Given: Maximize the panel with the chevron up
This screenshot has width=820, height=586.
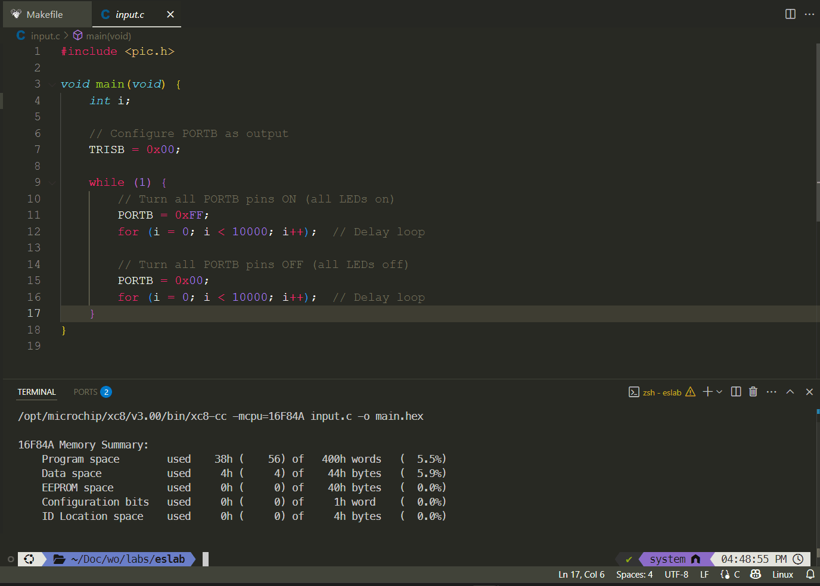Looking at the screenshot, I should click(790, 392).
